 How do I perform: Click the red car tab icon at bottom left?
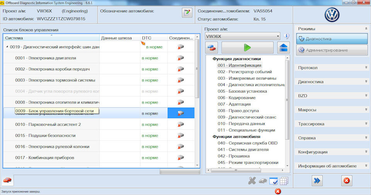[x=7, y=180]
